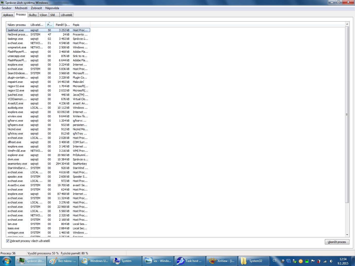Select the 'Nečinné proce...' idle process row

pyautogui.click(x=48, y=34)
